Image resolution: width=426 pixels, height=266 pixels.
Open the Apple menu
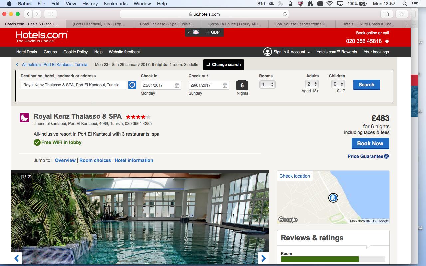tap(9, 4)
